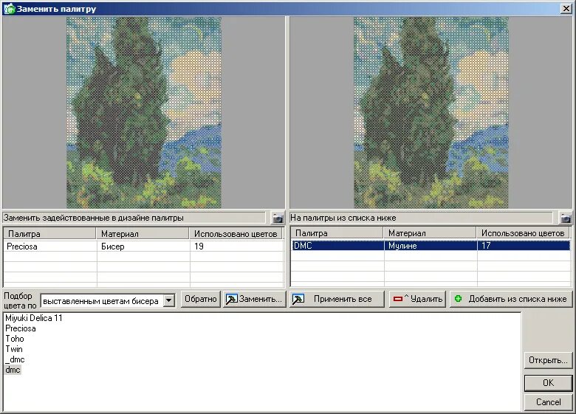The image size is (576, 414).
Task: Click right table 'Палитра' column header
Action: (337, 232)
